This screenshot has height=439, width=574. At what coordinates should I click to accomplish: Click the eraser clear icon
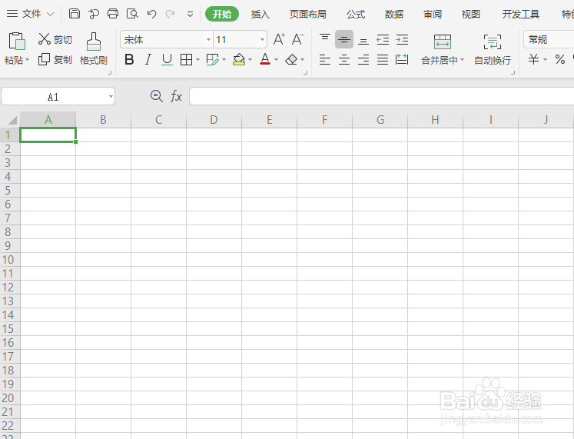tap(292, 59)
